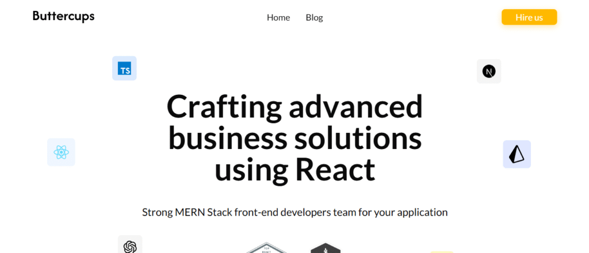The image size is (589, 253).
Task: Click the Buttercups logo
Action: tap(63, 17)
